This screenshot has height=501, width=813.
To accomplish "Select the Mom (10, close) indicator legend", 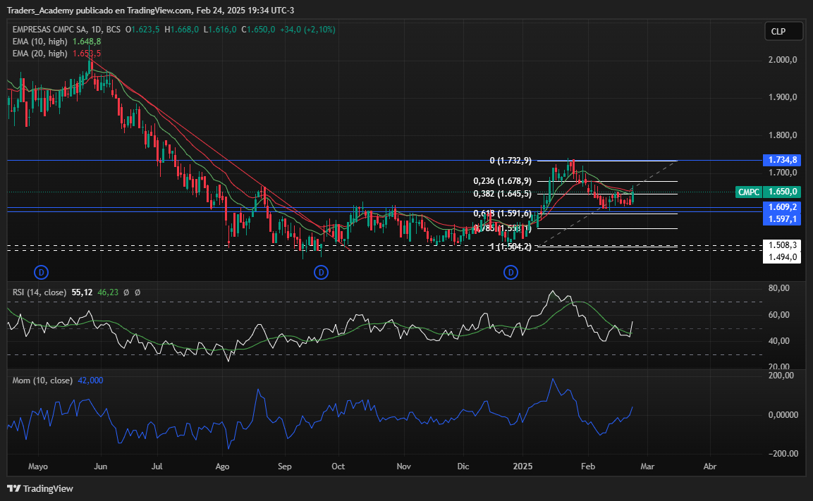I will [x=42, y=381].
